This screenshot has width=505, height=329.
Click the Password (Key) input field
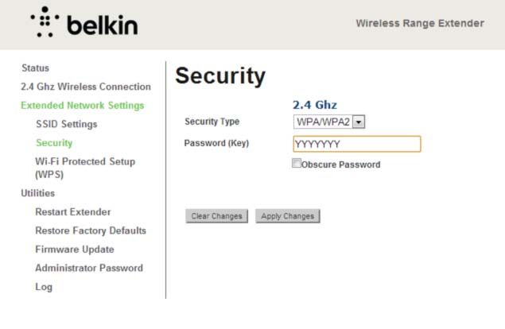point(357,144)
